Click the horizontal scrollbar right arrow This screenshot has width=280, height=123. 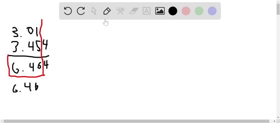[275, 121]
